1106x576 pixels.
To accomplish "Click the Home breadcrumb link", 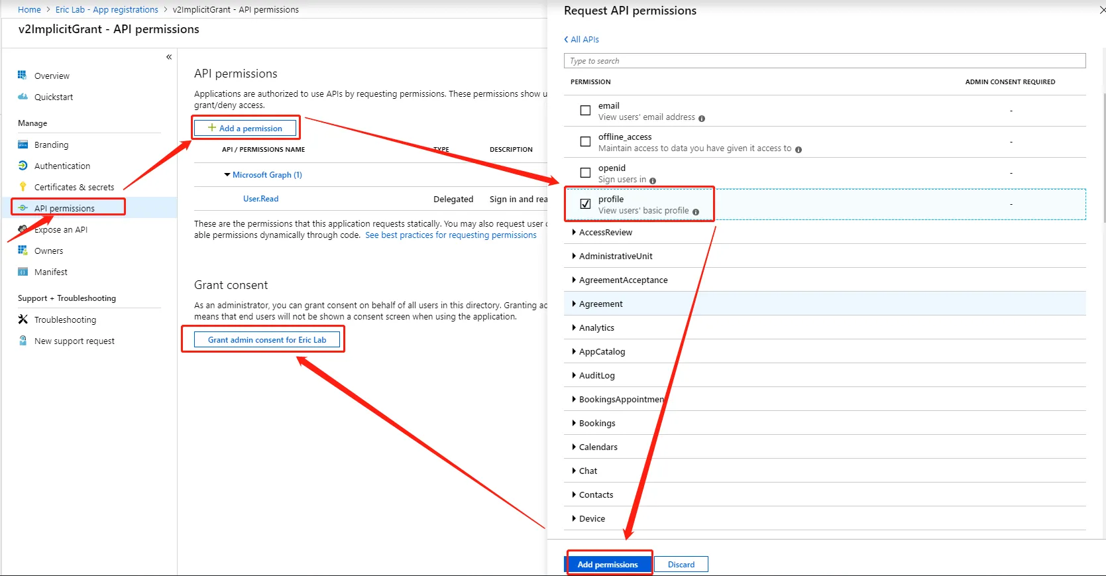I will coord(29,10).
